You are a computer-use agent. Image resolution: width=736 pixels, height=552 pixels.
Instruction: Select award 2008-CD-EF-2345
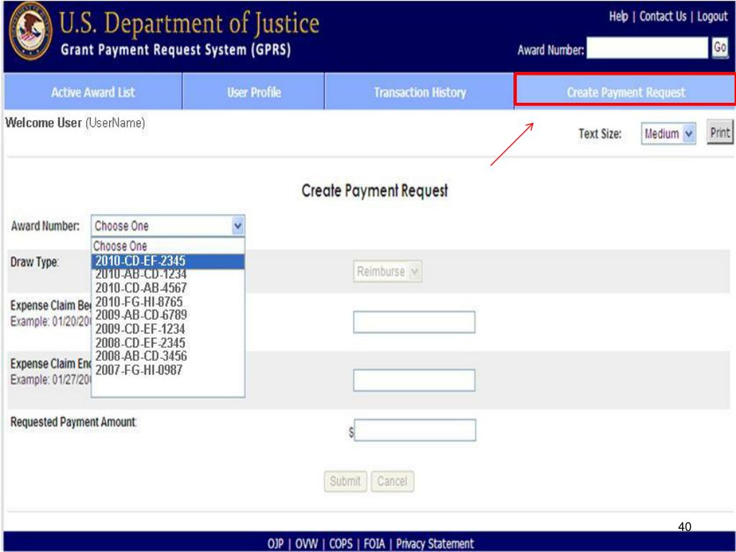[167, 343]
